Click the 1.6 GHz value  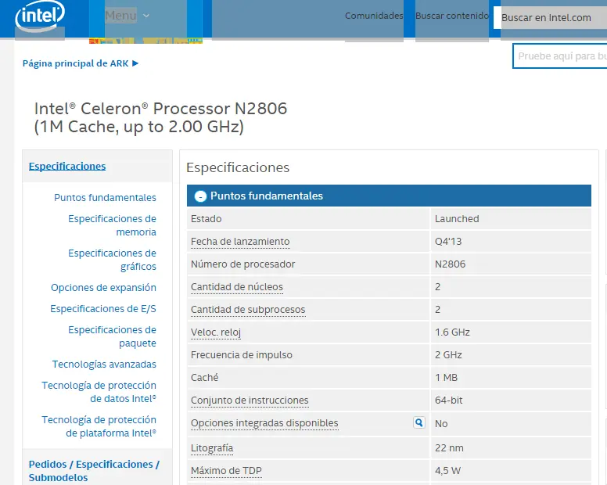[x=452, y=332]
